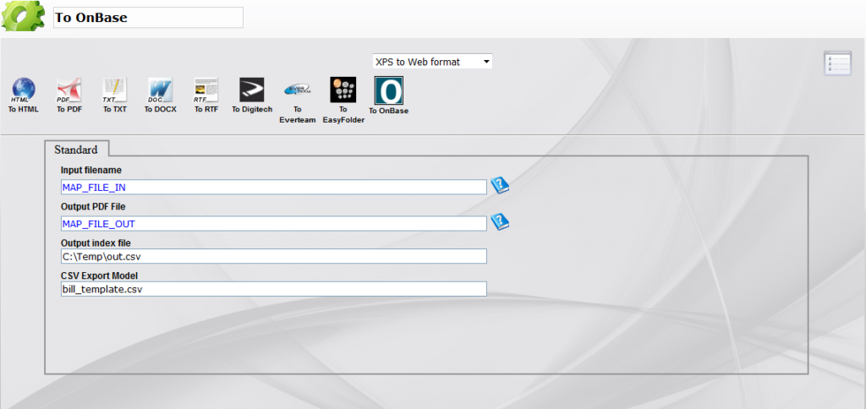Click the 'To OnBase' title name field
The height and width of the screenshot is (409, 866).
coord(148,18)
